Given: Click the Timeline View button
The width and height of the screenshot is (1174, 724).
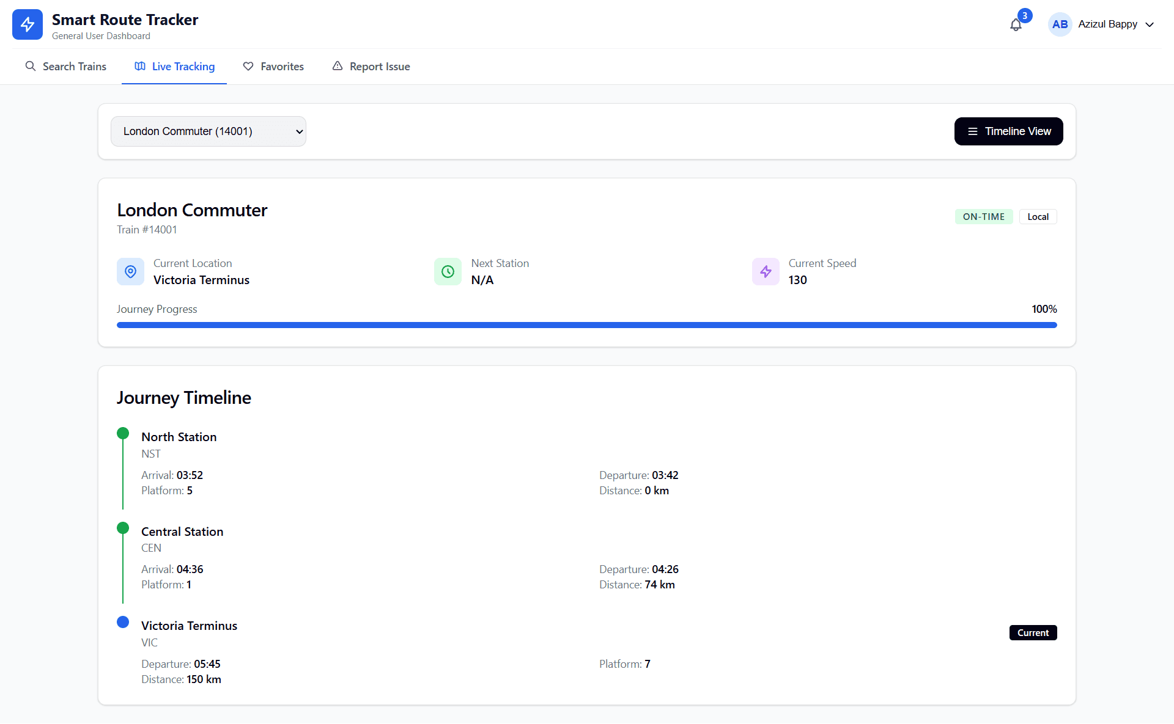Looking at the screenshot, I should (1009, 131).
